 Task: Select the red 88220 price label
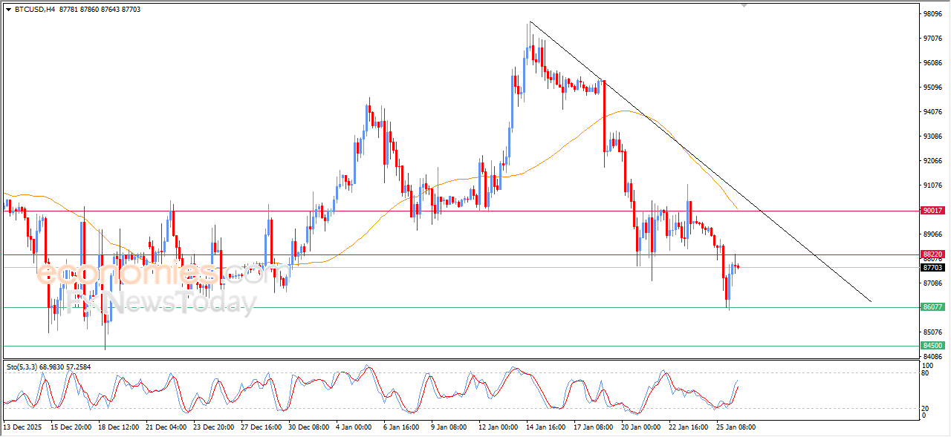coord(932,254)
